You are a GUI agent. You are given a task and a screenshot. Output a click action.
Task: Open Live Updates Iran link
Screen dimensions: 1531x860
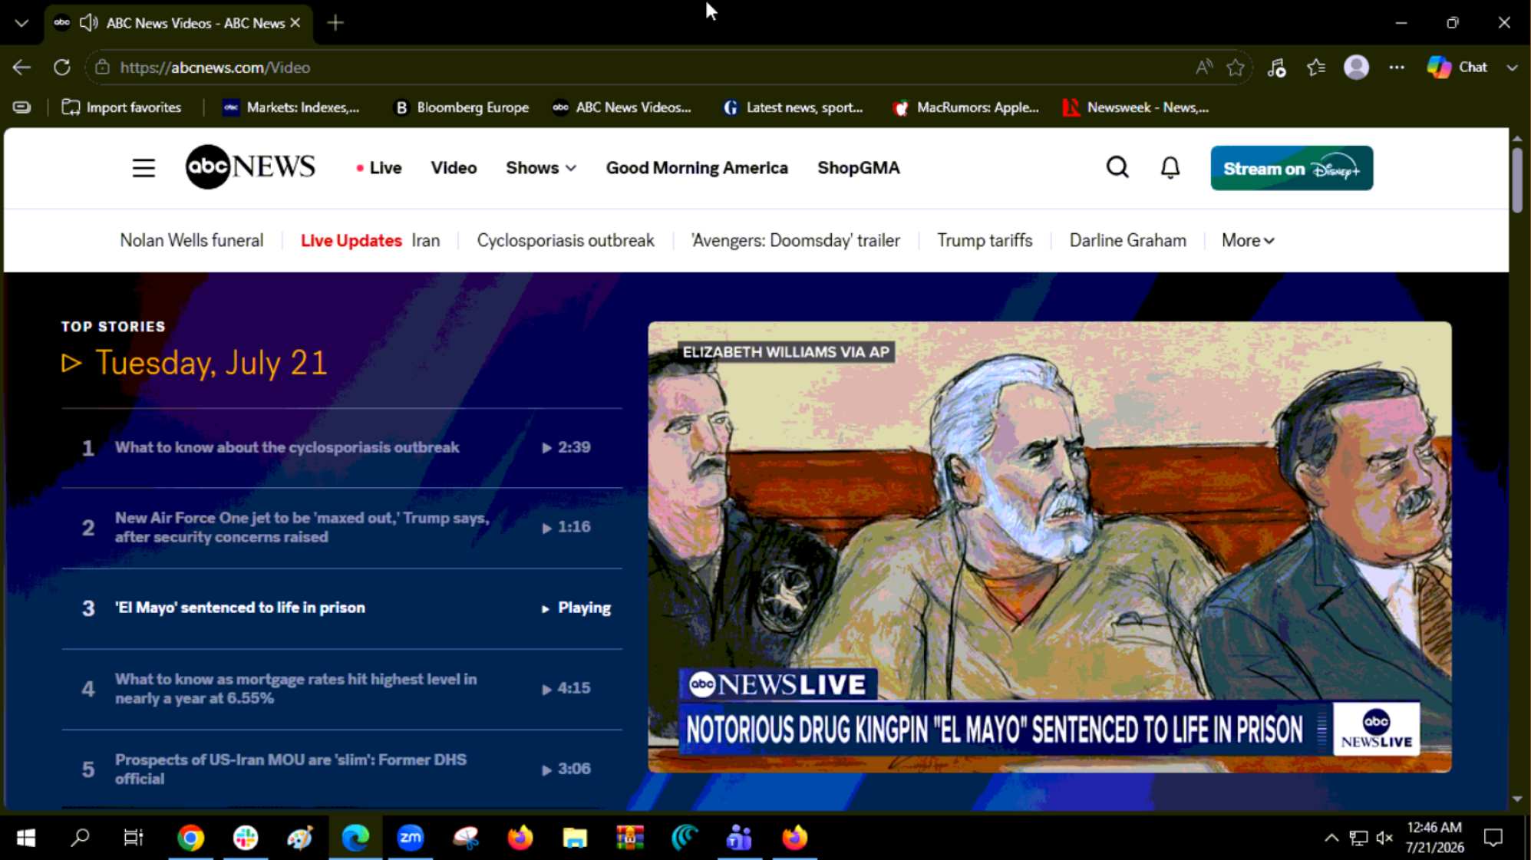point(370,241)
